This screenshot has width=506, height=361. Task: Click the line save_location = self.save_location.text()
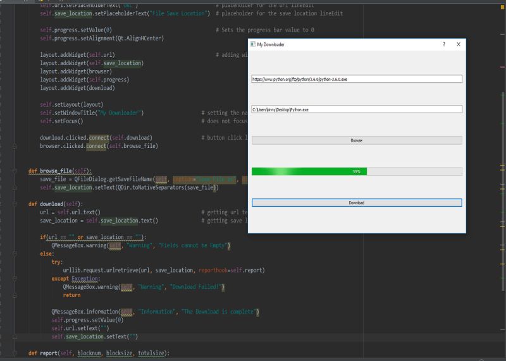(99, 221)
